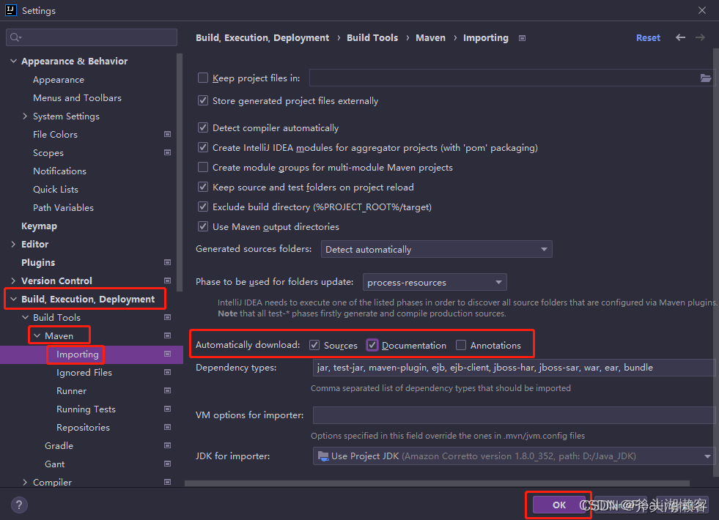The width and height of the screenshot is (719, 520).
Task: Open Generated sources folders dropdown
Action: [x=436, y=249]
